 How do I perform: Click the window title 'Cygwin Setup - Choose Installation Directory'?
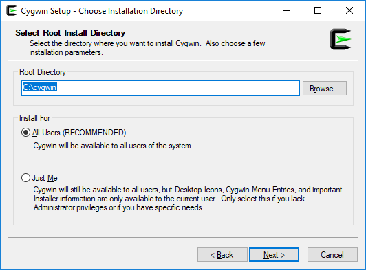[x=102, y=11]
